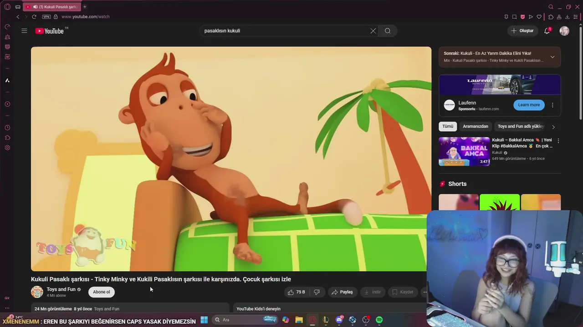Open Settings gear icon in sidebar

pyautogui.click(x=7, y=148)
